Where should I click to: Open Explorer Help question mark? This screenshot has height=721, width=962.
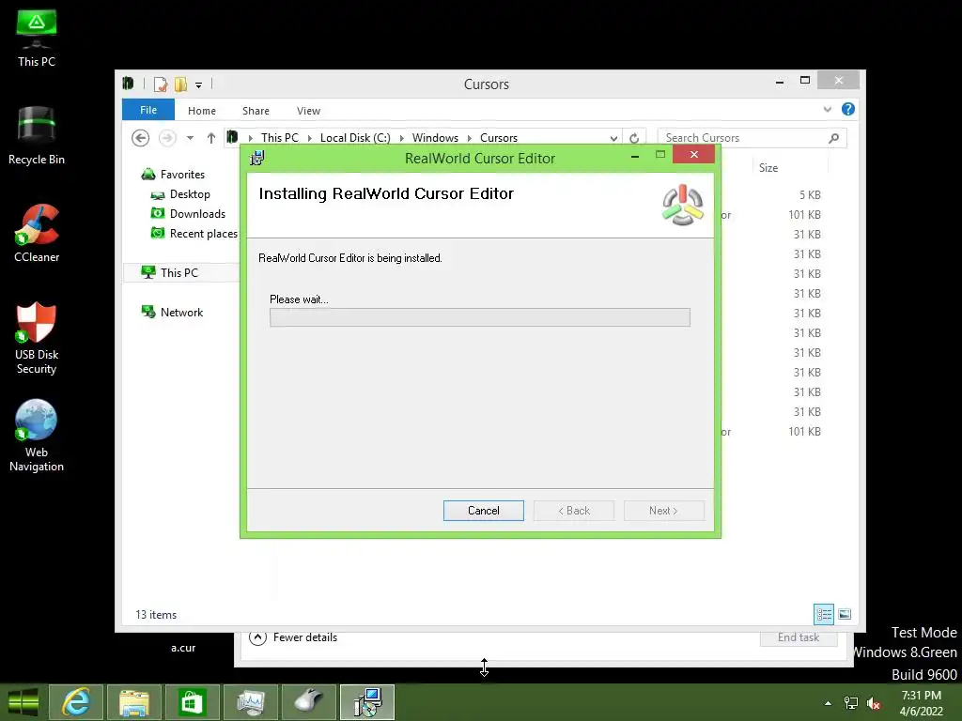pyautogui.click(x=848, y=109)
